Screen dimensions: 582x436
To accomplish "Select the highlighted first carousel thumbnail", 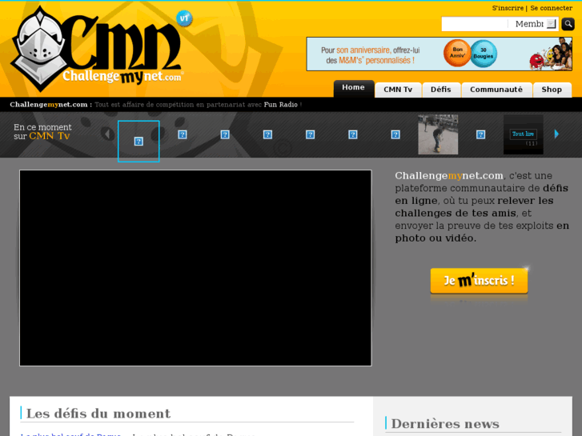I will point(138,142).
